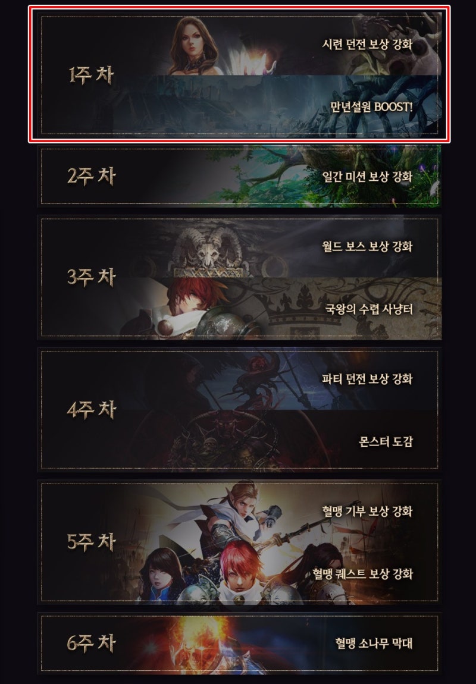The height and width of the screenshot is (684, 476).
Task: Open the 국왕의 수렵 사냥터 entry
Action: click(369, 309)
